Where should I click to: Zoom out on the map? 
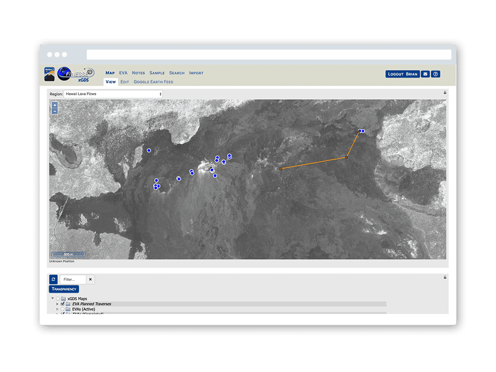pos(55,111)
